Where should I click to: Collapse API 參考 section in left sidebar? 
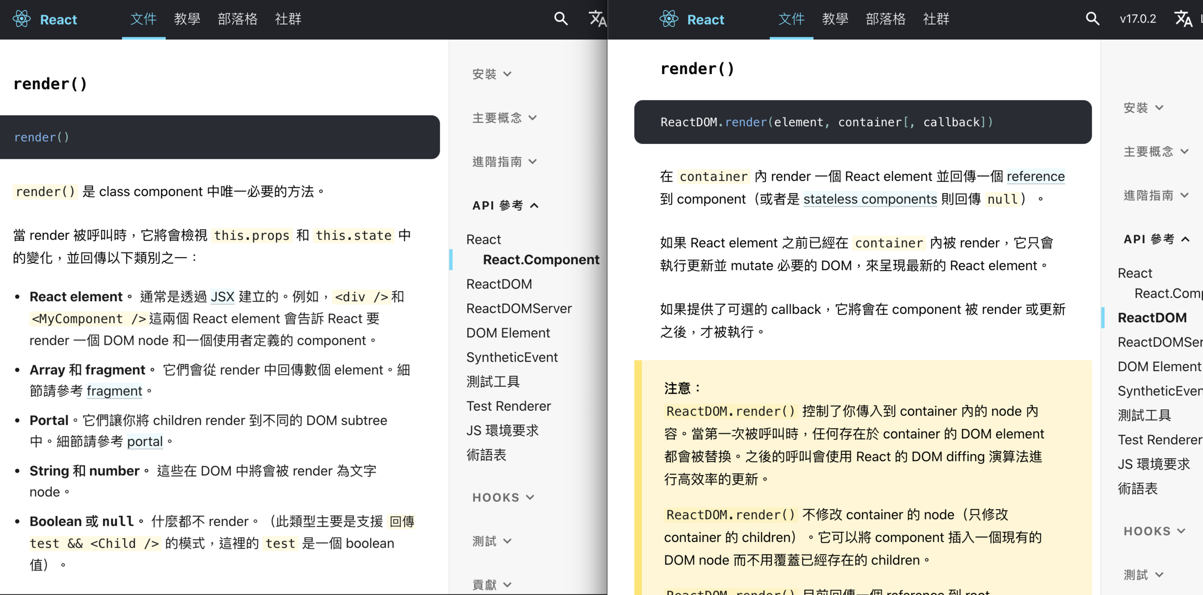[x=505, y=206]
